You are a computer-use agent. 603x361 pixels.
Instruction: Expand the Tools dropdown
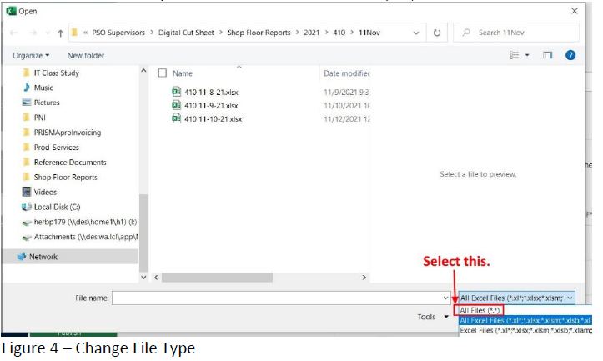(432, 317)
